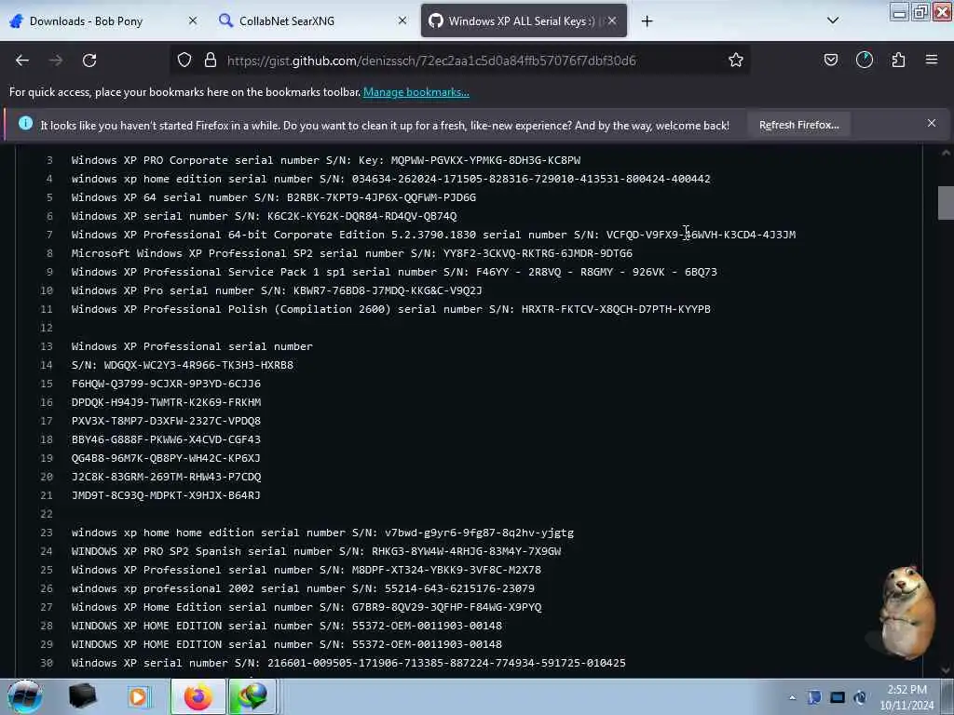This screenshot has width=954, height=715.
Task: Expand the list all tabs chevron
Action: pyautogui.click(x=833, y=20)
